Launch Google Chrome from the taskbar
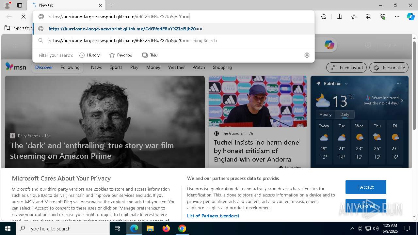 tap(182, 228)
